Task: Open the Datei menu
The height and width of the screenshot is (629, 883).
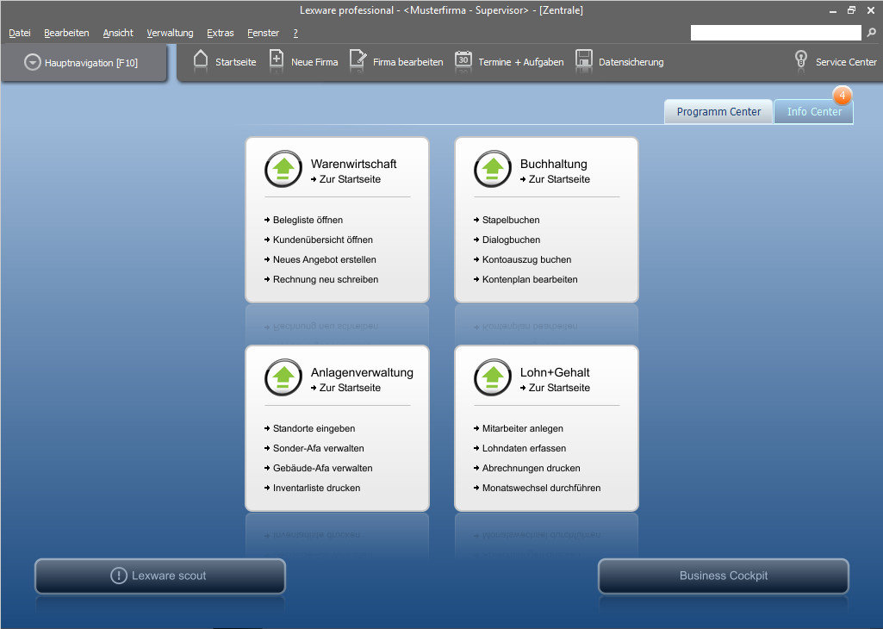Action: tap(20, 32)
